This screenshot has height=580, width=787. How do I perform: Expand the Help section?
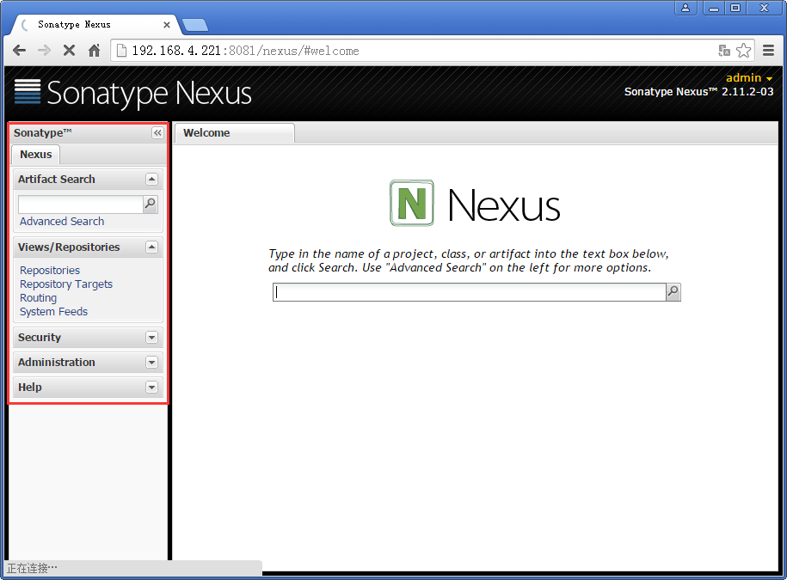click(151, 388)
